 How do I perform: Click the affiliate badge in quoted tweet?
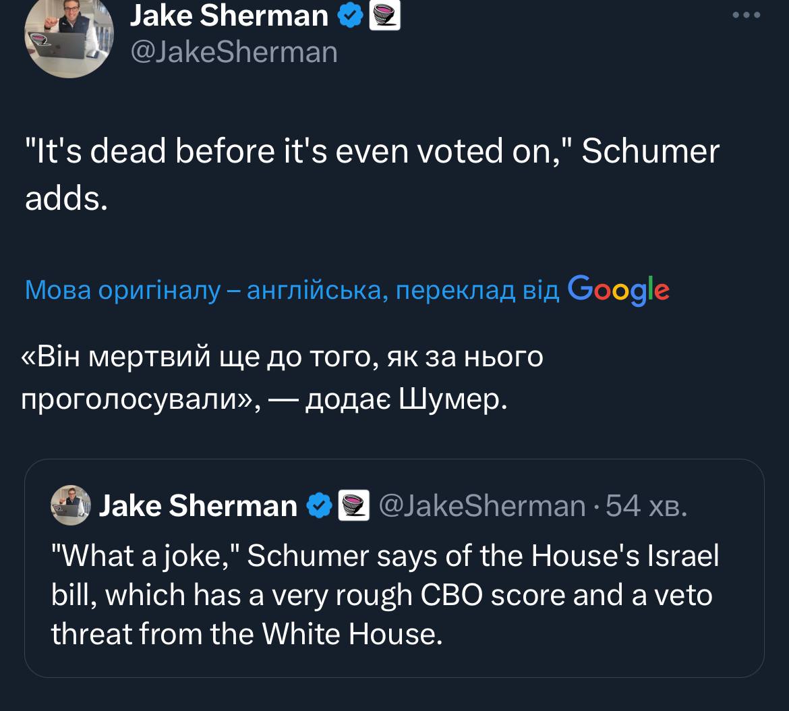(x=353, y=505)
